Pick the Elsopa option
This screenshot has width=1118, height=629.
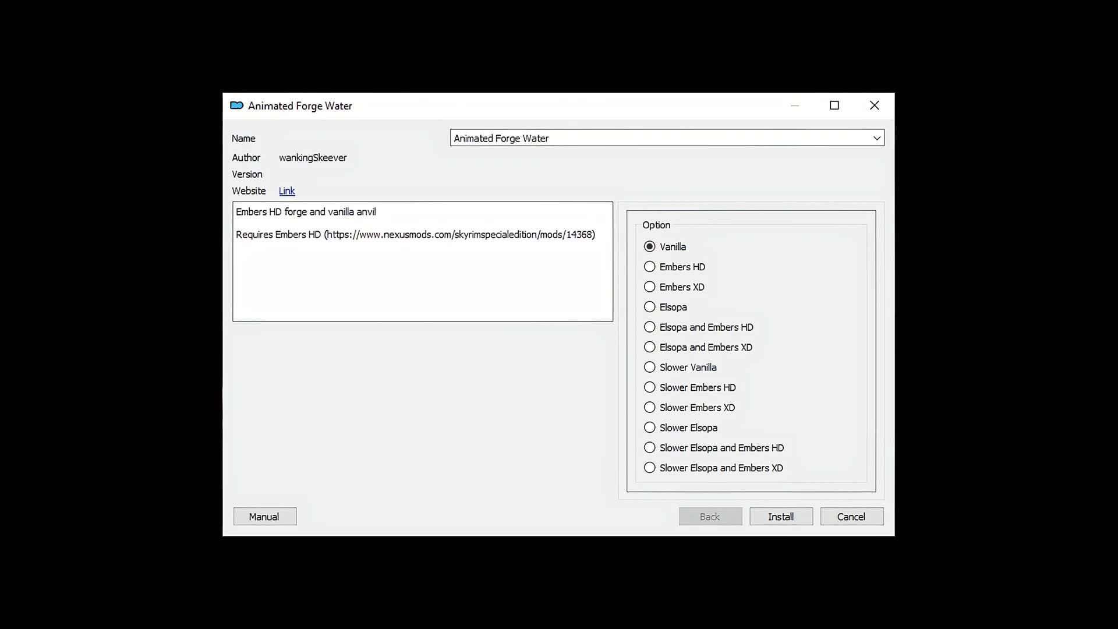coord(649,307)
